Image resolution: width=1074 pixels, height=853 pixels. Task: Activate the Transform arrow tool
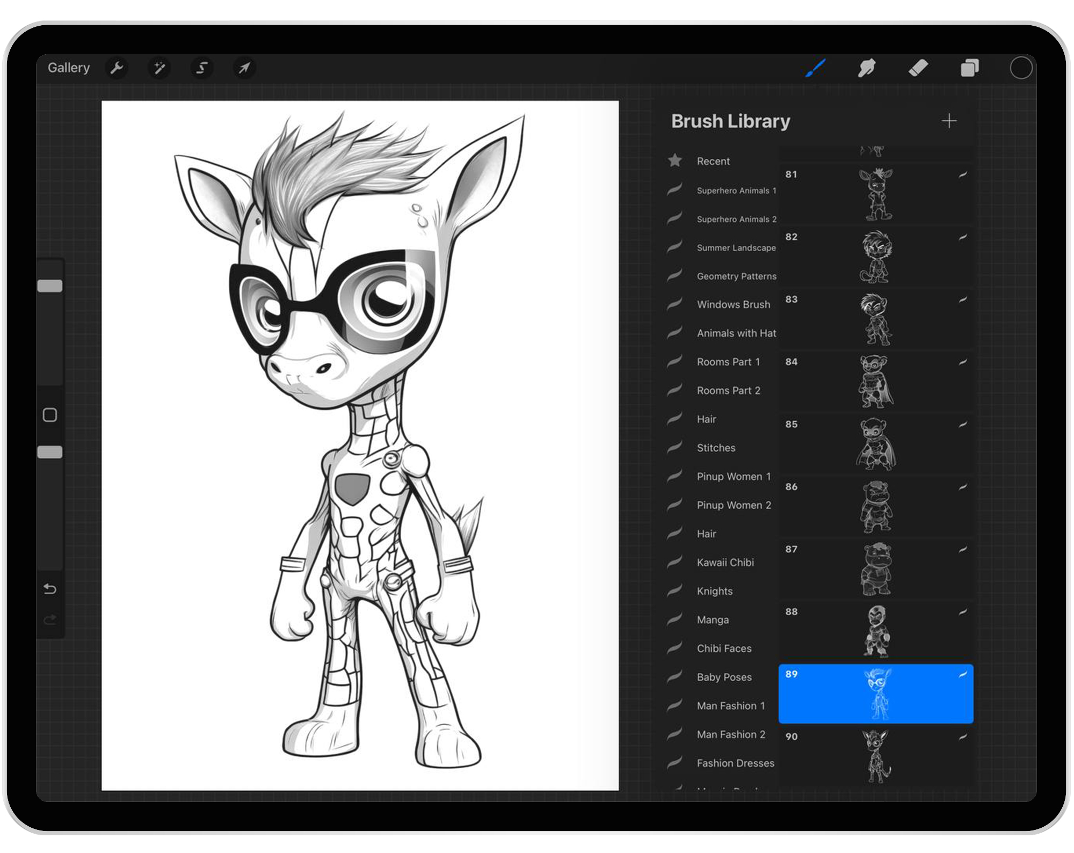[244, 68]
